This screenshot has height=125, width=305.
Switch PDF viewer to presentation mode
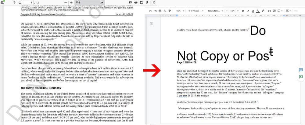(x=130, y=2)
